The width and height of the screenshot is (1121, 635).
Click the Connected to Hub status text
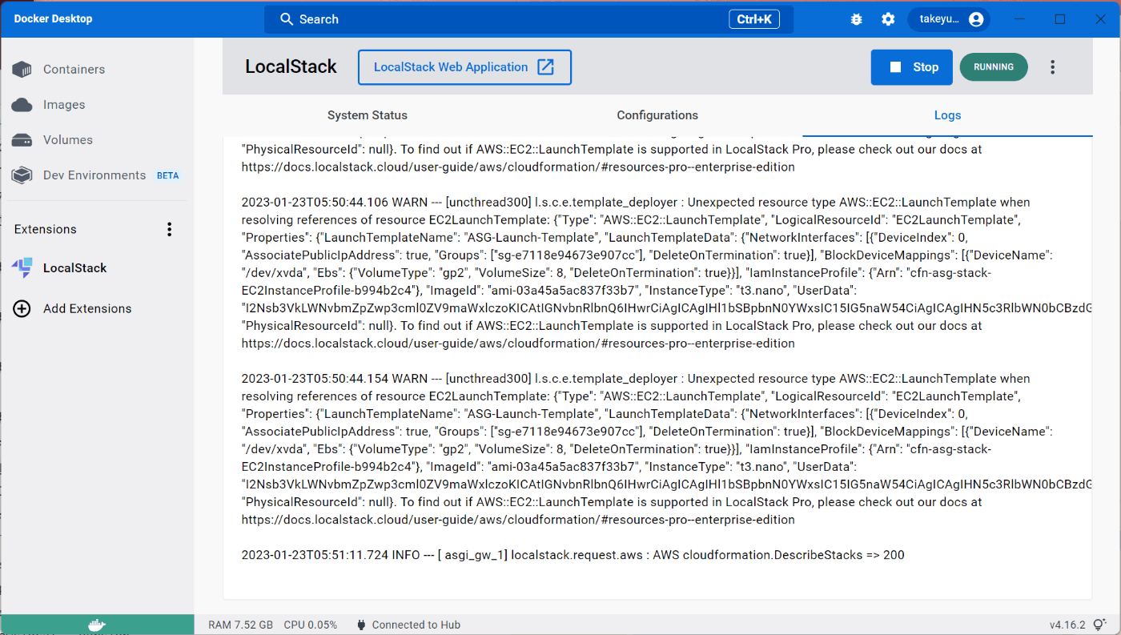click(416, 625)
